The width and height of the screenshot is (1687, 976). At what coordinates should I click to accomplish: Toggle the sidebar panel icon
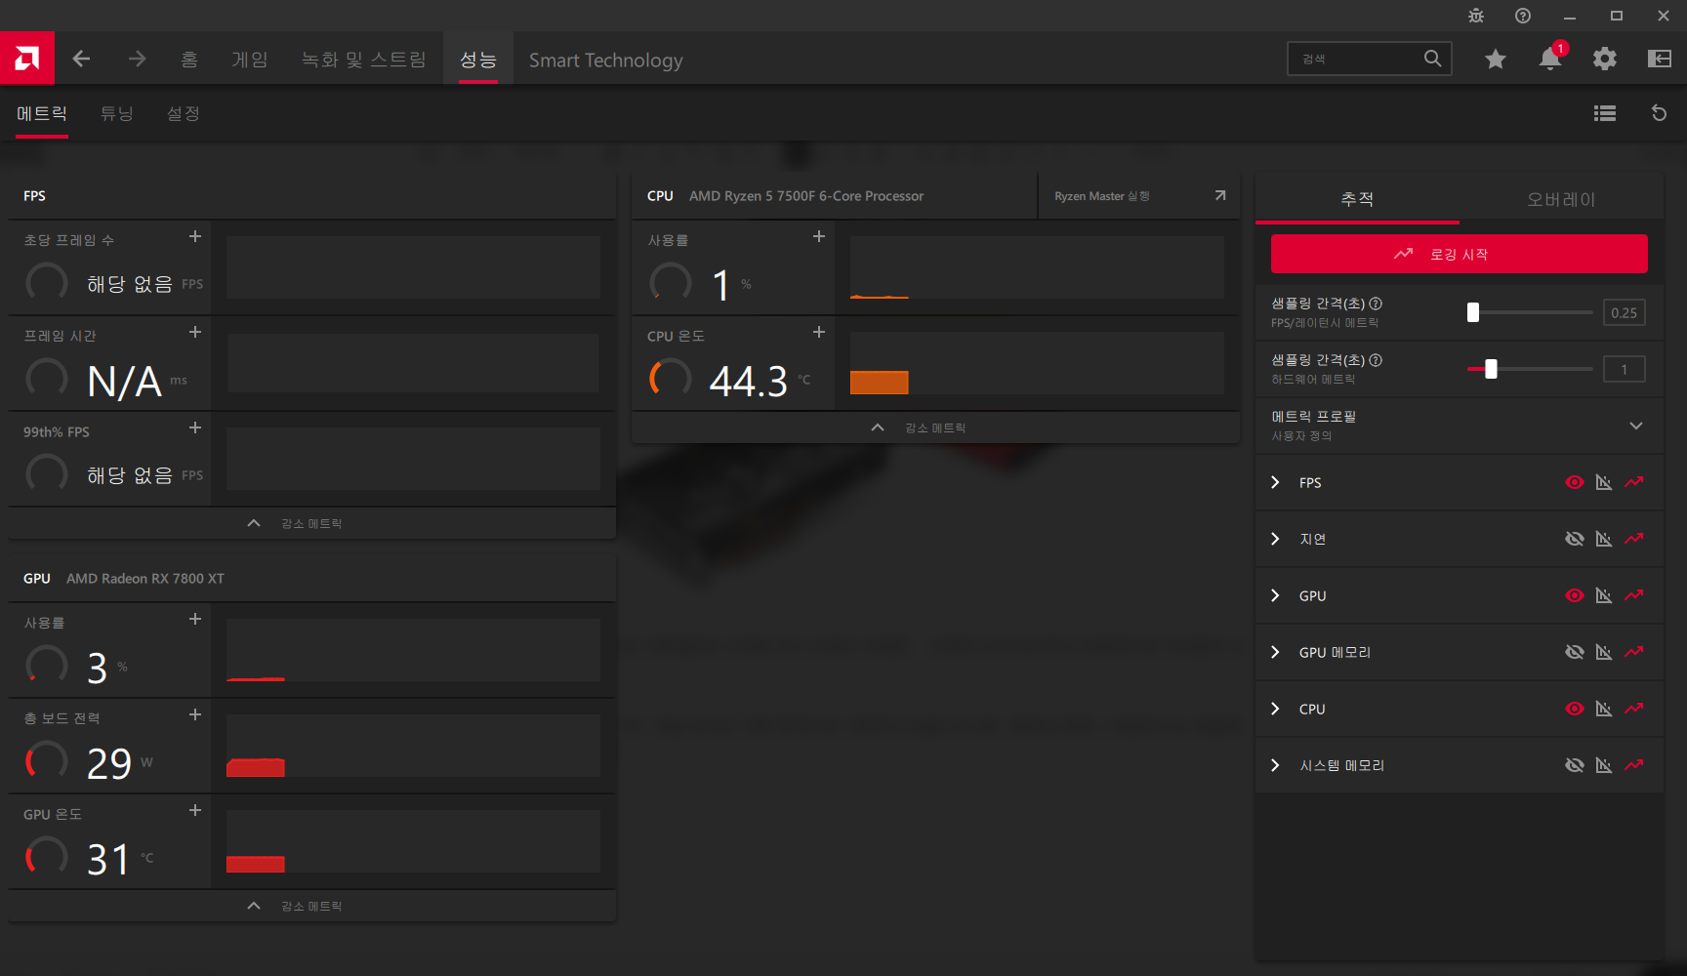click(x=1660, y=59)
